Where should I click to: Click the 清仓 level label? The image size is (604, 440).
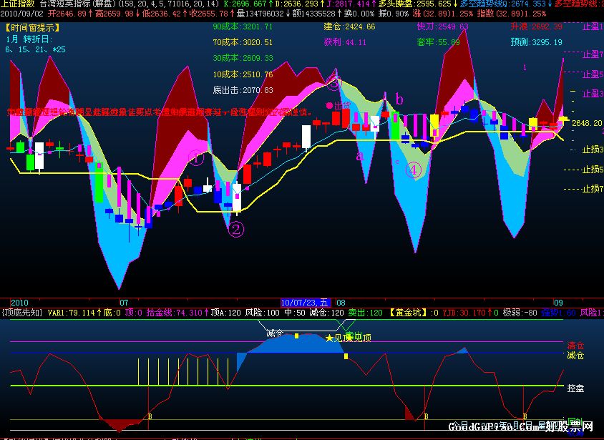[x=575, y=344]
